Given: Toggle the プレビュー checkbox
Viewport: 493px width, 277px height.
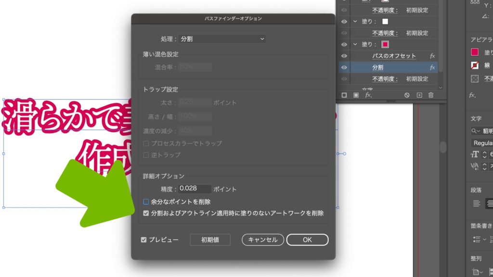Looking at the screenshot, I should pos(143,240).
